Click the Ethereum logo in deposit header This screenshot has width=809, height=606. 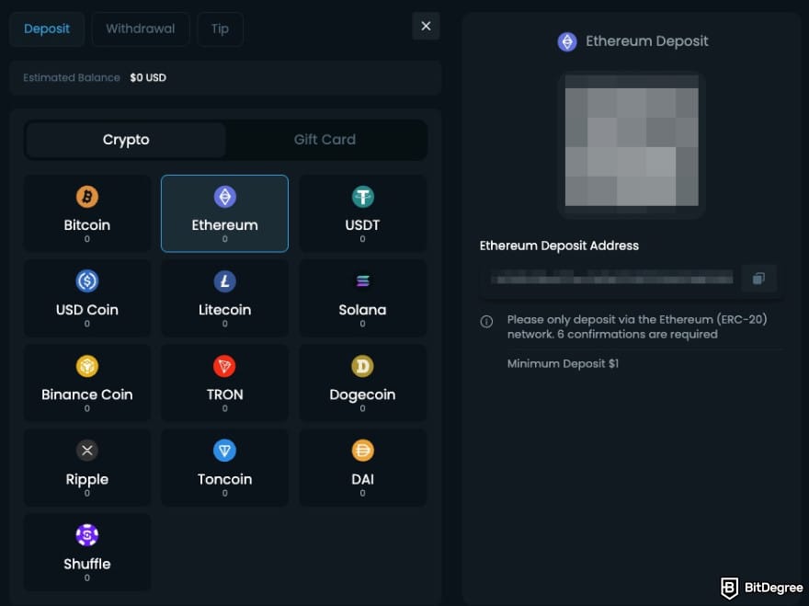pyautogui.click(x=567, y=41)
